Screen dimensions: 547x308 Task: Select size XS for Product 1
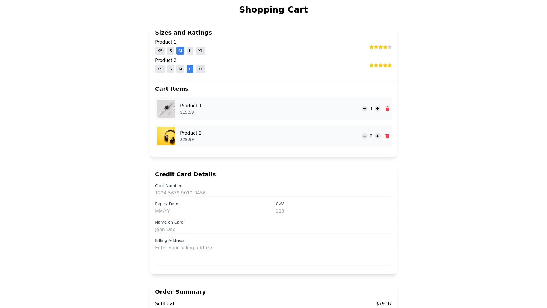[x=160, y=51]
